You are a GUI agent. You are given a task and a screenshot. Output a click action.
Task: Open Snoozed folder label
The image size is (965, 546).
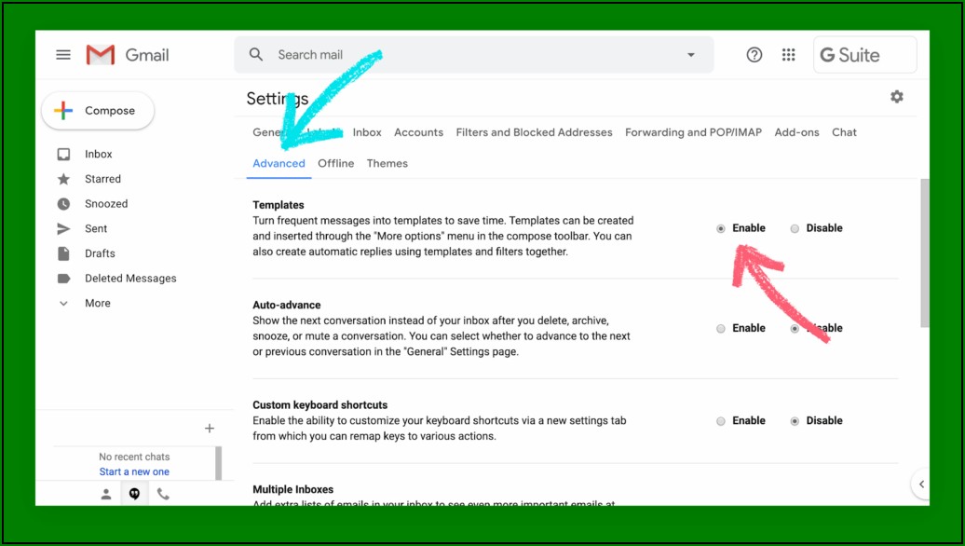106,204
